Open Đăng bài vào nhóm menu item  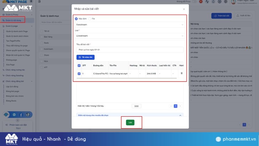click(15, 96)
